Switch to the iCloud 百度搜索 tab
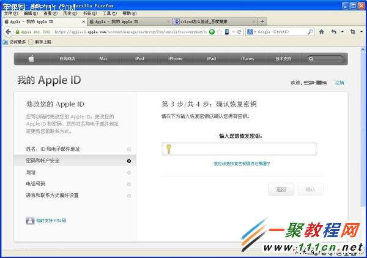The width and height of the screenshot is (367, 258). (215, 21)
